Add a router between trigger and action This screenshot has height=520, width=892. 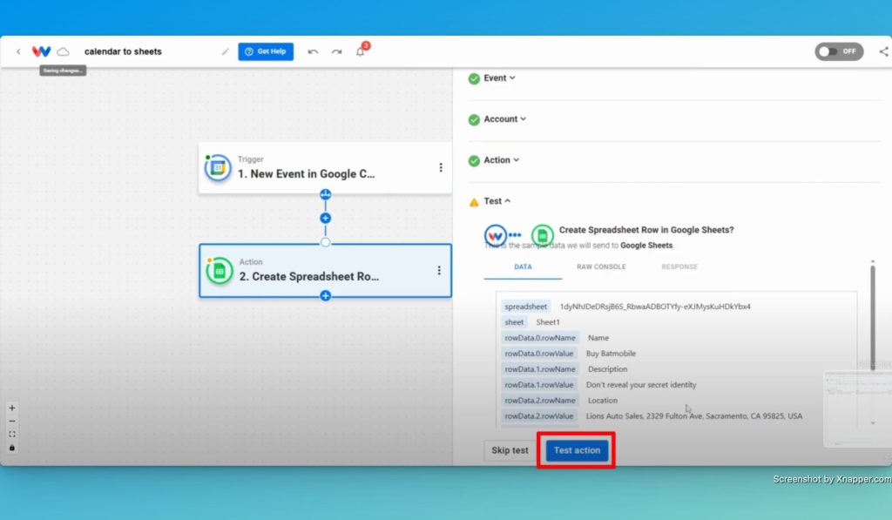point(326,194)
